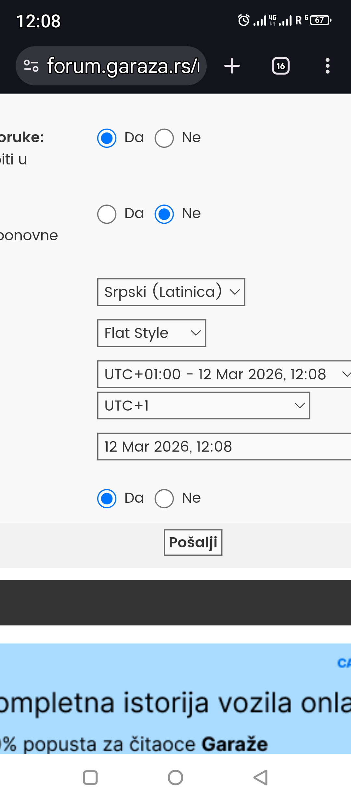Select 'Ne' in the first radio group

click(x=164, y=138)
